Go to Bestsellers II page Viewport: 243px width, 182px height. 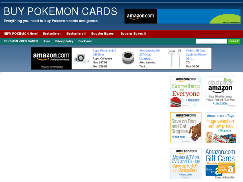pos(76,34)
